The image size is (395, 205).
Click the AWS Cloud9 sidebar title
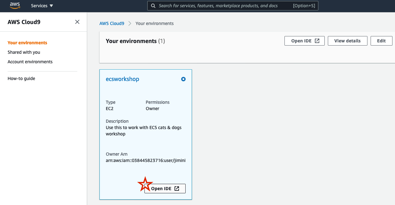pyautogui.click(x=24, y=22)
